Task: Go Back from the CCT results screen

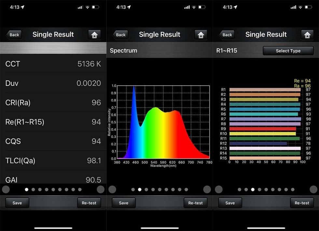Action: 14,35
